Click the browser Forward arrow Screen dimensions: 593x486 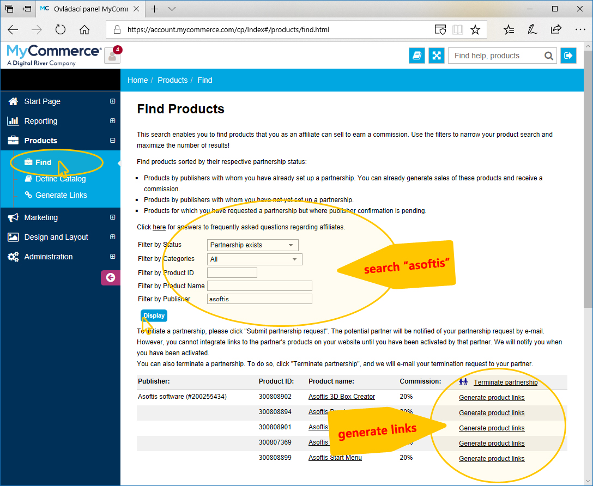tap(37, 29)
